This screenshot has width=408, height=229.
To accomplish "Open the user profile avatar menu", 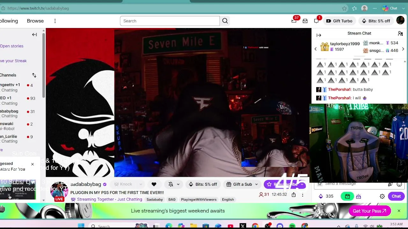I will pyautogui.click(x=400, y=21).
